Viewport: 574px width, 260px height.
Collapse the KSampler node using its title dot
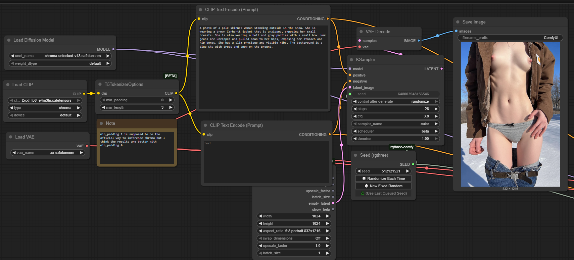click(351, 60)
